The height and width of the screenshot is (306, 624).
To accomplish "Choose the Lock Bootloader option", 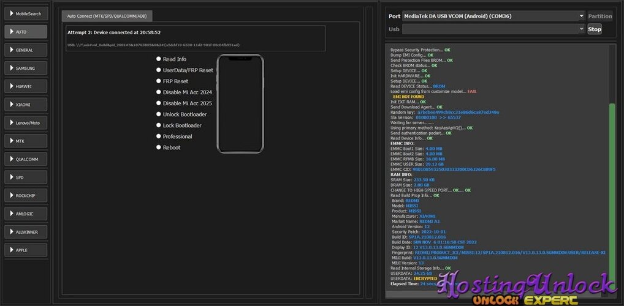I will click(x=179, y=125).
